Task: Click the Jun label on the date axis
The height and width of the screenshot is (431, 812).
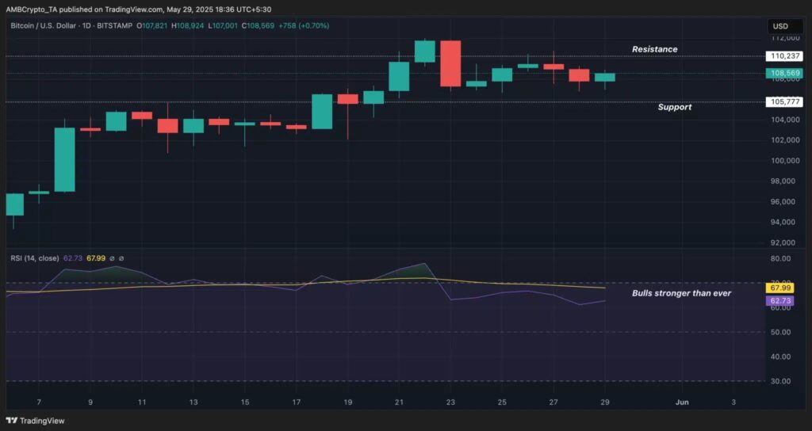Action: point(682,402)
